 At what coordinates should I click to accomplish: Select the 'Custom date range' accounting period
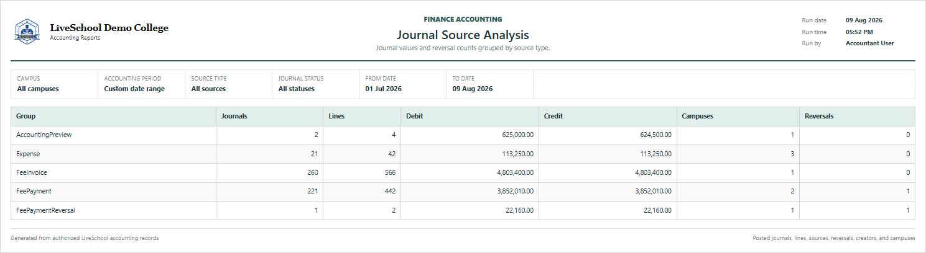[134, 89]
